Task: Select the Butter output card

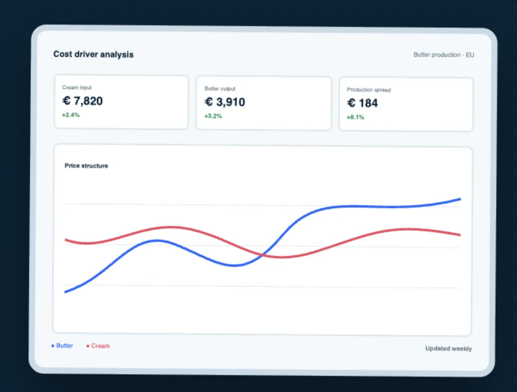Action: 264,103
